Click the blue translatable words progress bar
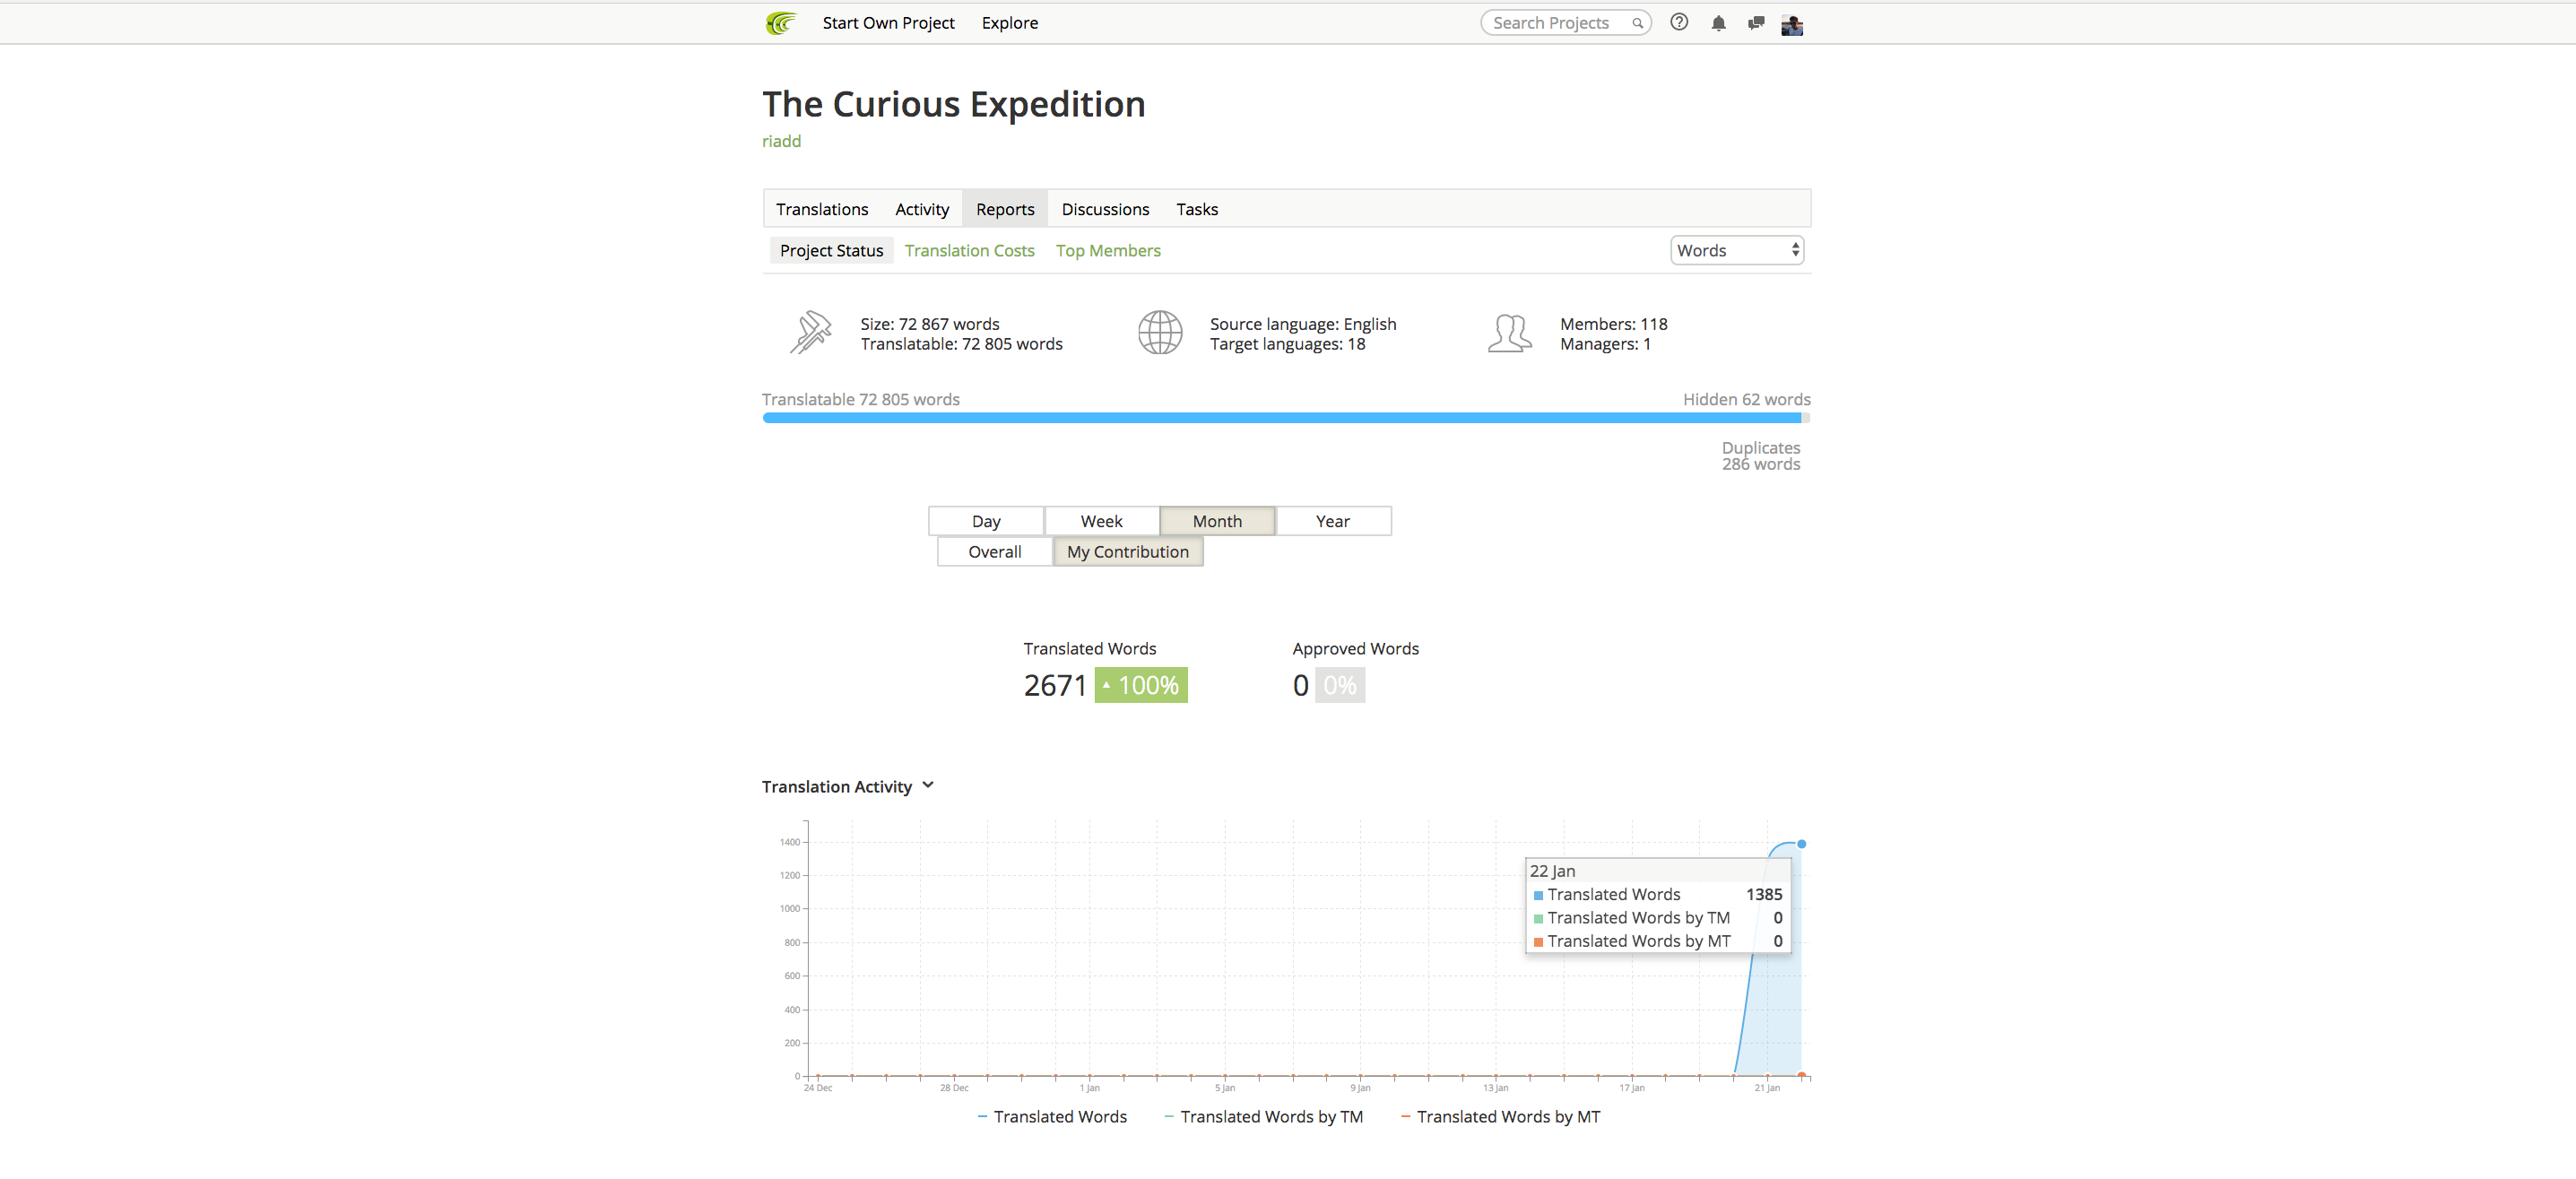This screenshot has height=1179, width=2576. click(1282, 418)
